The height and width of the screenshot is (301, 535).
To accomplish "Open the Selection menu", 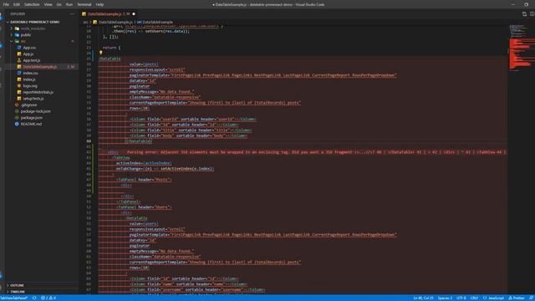I will [32, 4].
